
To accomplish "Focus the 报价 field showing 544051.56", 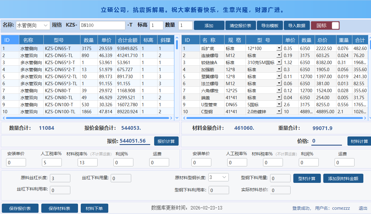I will (135, 141).
